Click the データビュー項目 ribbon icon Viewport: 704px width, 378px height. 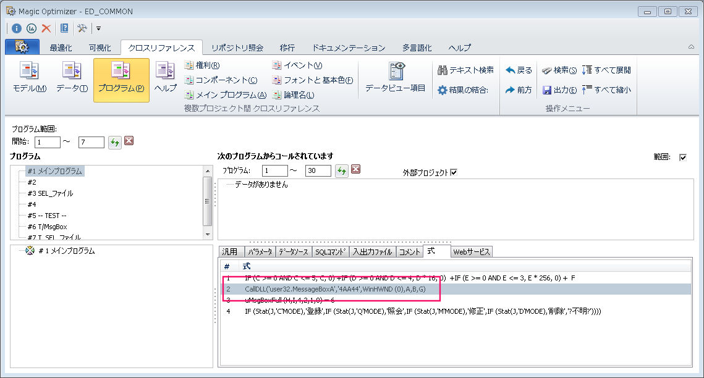click(395, 77)
